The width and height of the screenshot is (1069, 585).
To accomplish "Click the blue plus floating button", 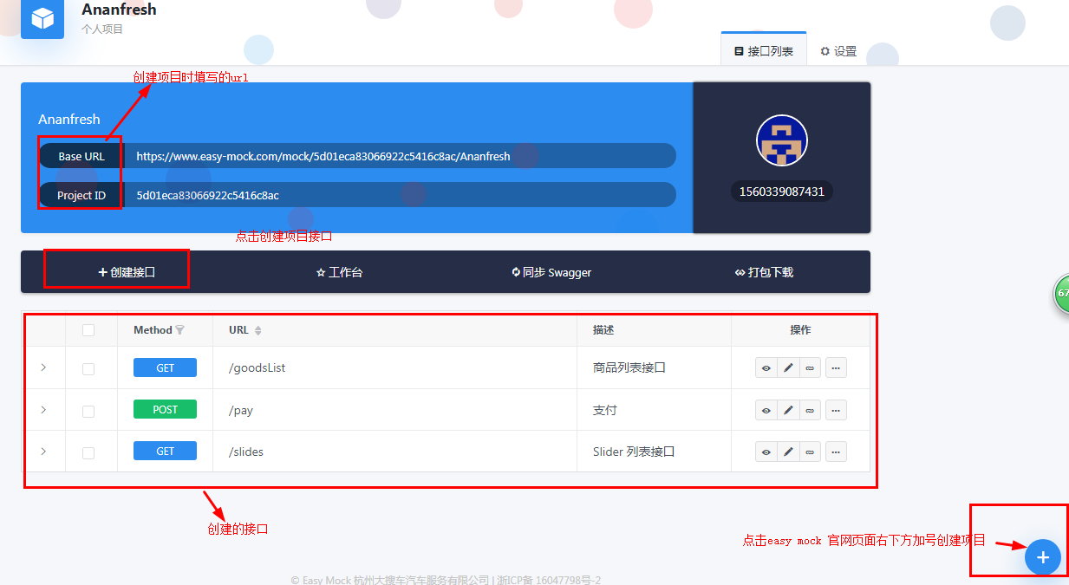I will [1043, 557].
